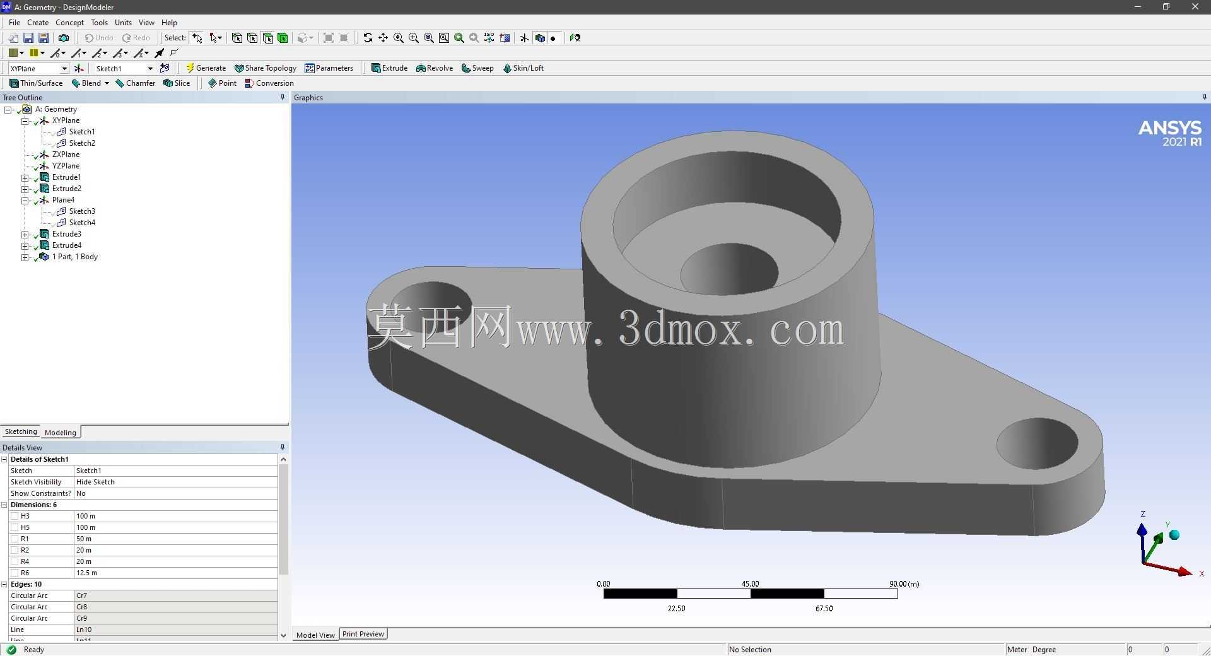Click the Chamfer tool
Image resolution: width=1211 pixels, height=656 pixels.
[136, 83]
